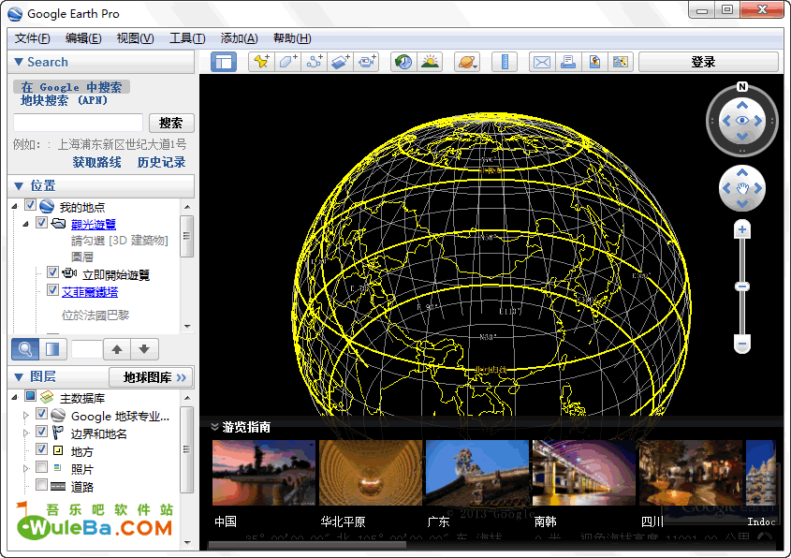Click the places panel magnifier search icon
791x558 pixels.
[25, 348]
